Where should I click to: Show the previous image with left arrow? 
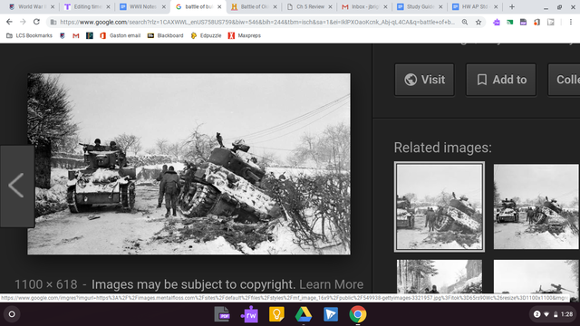pos(16,186)
